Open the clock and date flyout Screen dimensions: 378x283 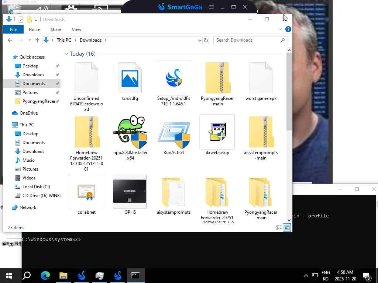(345, 276)
